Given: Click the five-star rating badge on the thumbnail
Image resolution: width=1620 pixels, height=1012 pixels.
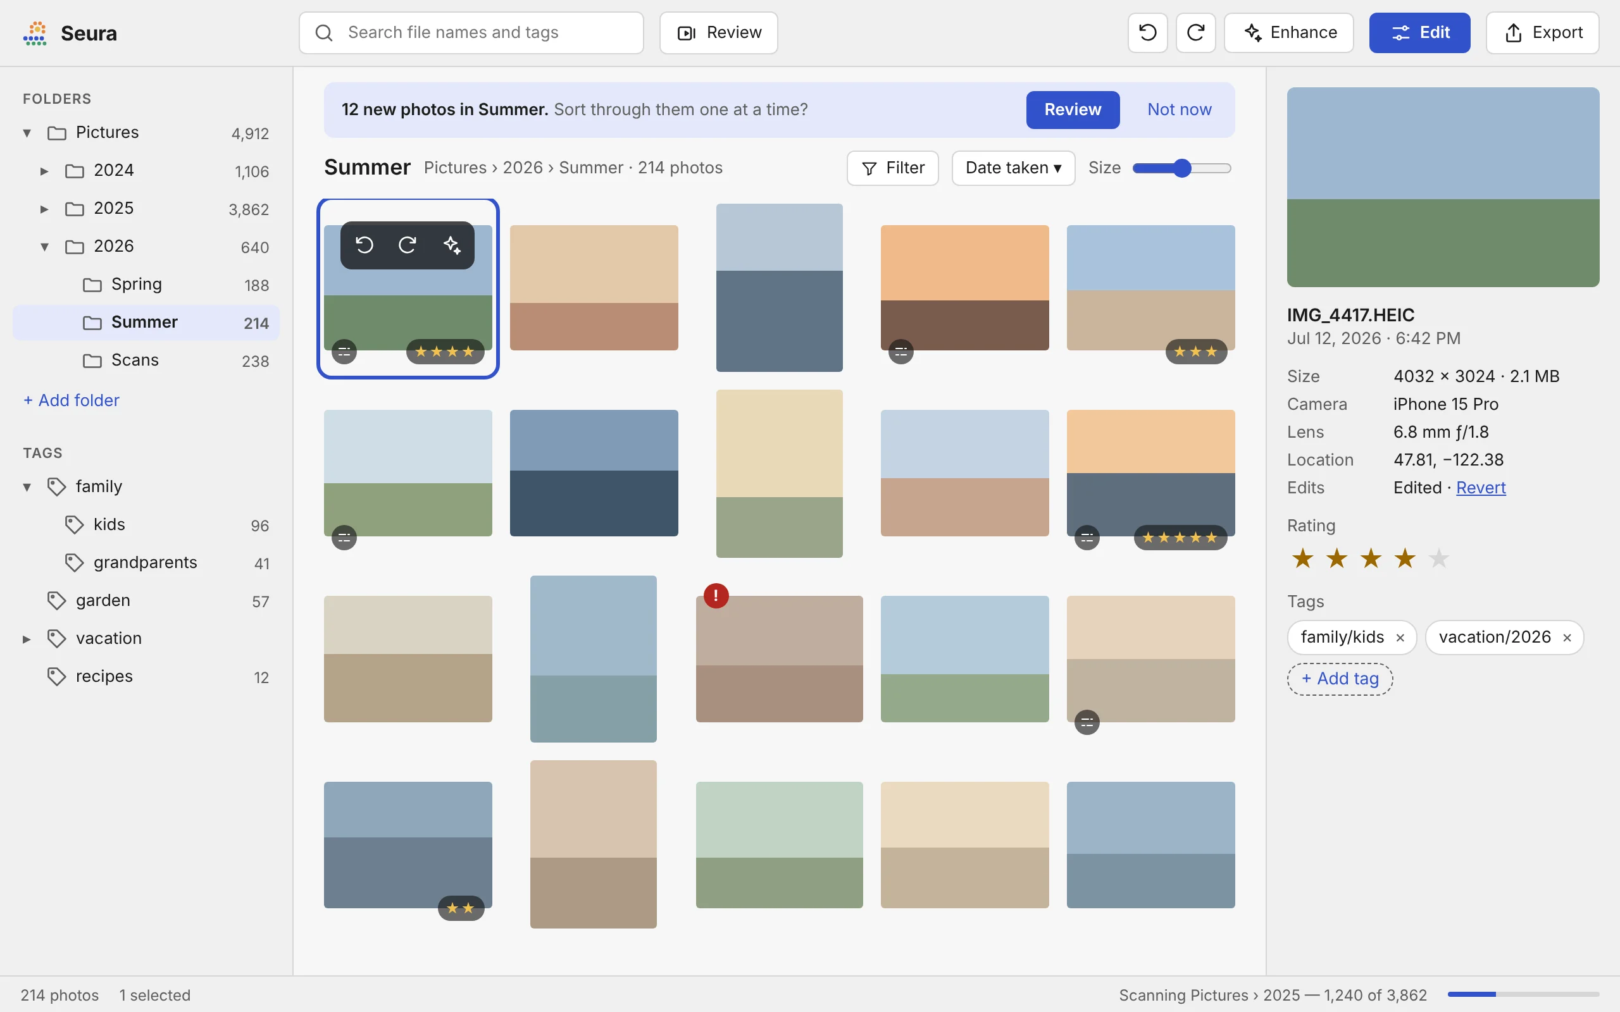Looking at the screenshot, I should coord(1180,538).
